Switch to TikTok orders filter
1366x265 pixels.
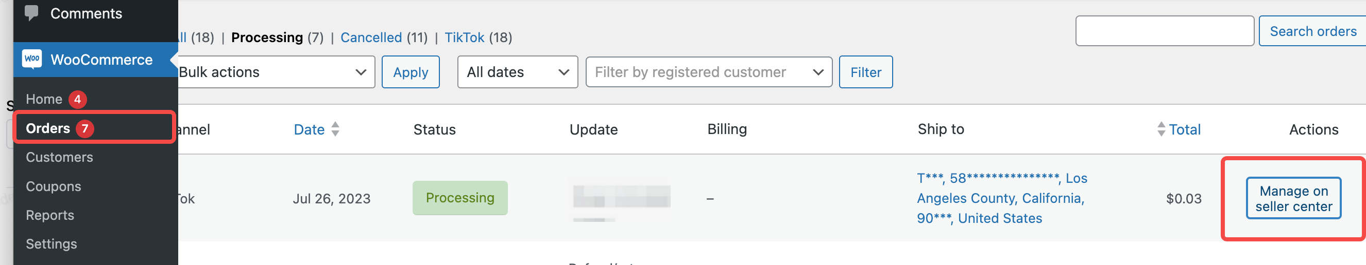[x=464, y=37]
